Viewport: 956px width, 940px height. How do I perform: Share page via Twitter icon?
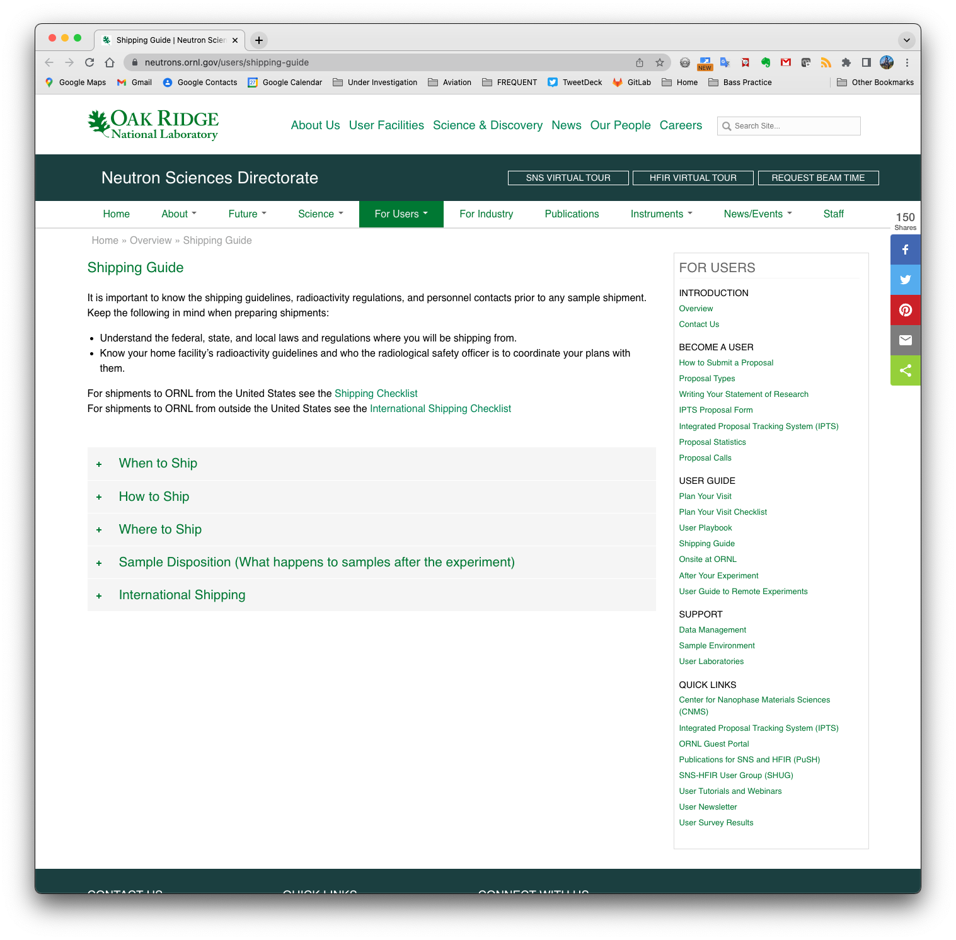[x=905, y=280]
